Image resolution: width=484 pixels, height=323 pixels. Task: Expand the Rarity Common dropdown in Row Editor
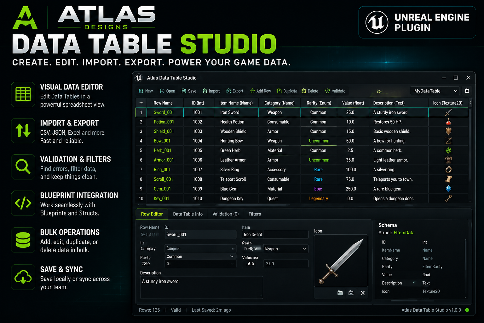click(200, 256)
